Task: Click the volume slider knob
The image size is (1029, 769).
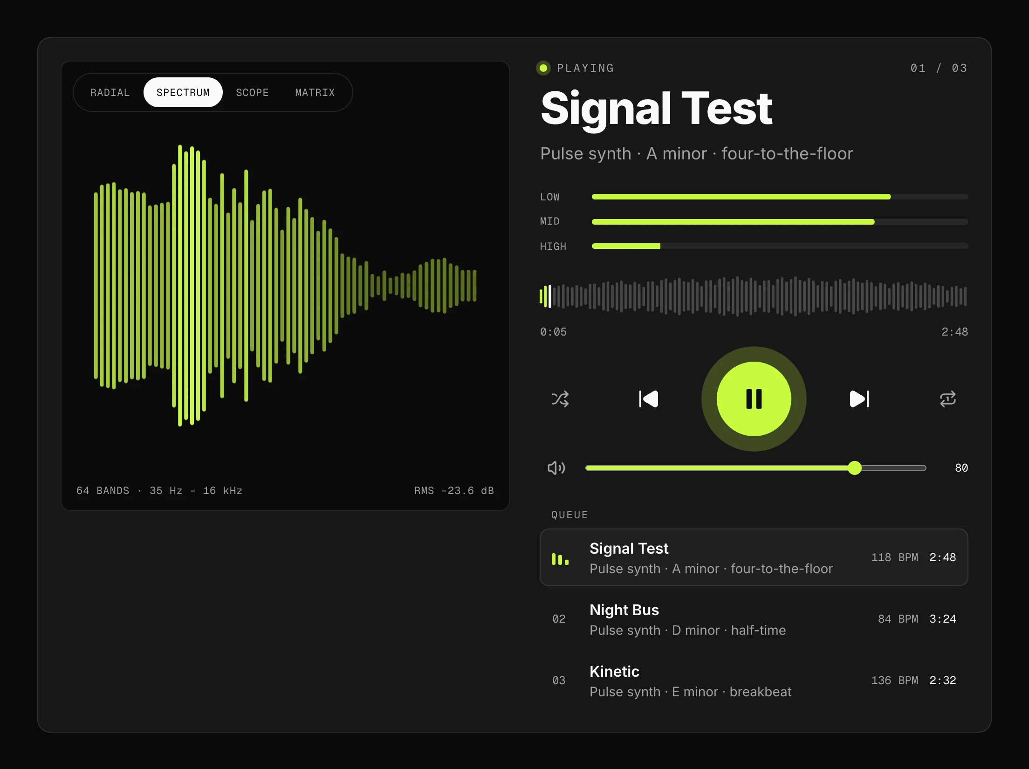Action: click(854, 468)
